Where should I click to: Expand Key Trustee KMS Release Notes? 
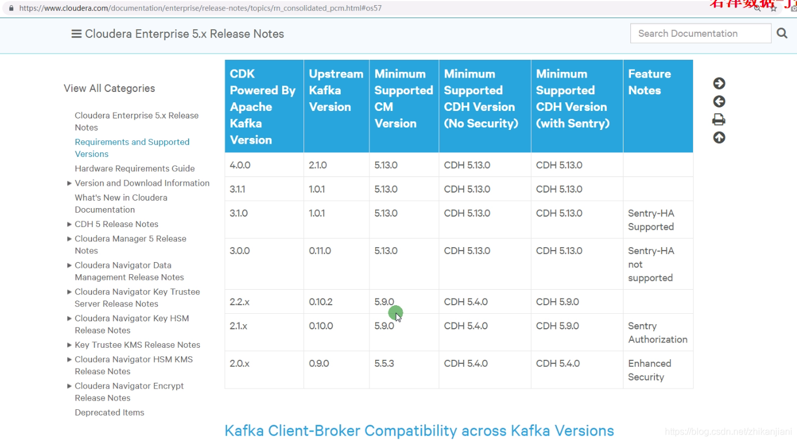tap(70, 345)
